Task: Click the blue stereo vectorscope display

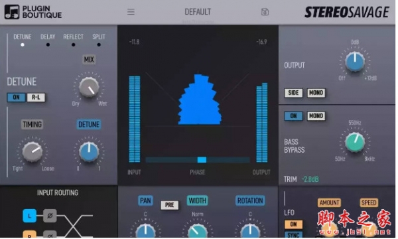Action: (x=199, y=100)
